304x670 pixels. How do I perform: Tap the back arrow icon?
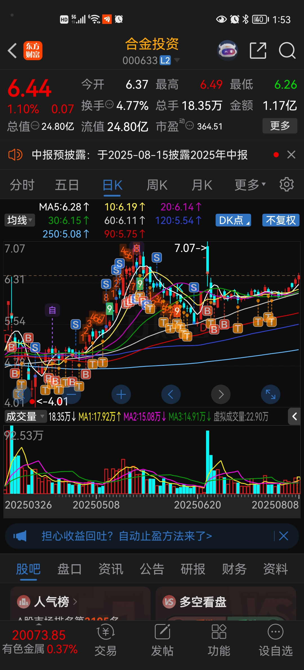pyautogui.click(x=12, y=51)
